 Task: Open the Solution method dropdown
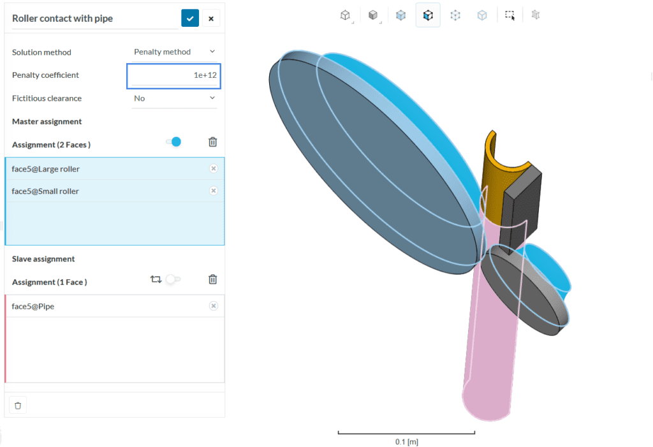(174, 52)
